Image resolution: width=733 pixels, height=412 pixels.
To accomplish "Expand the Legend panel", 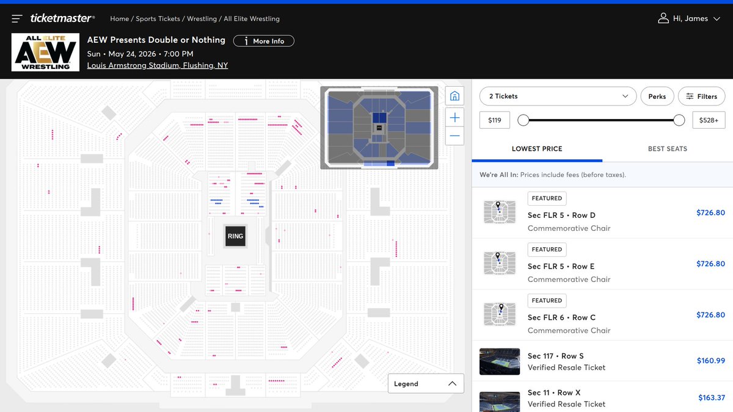I will [426, 384].
